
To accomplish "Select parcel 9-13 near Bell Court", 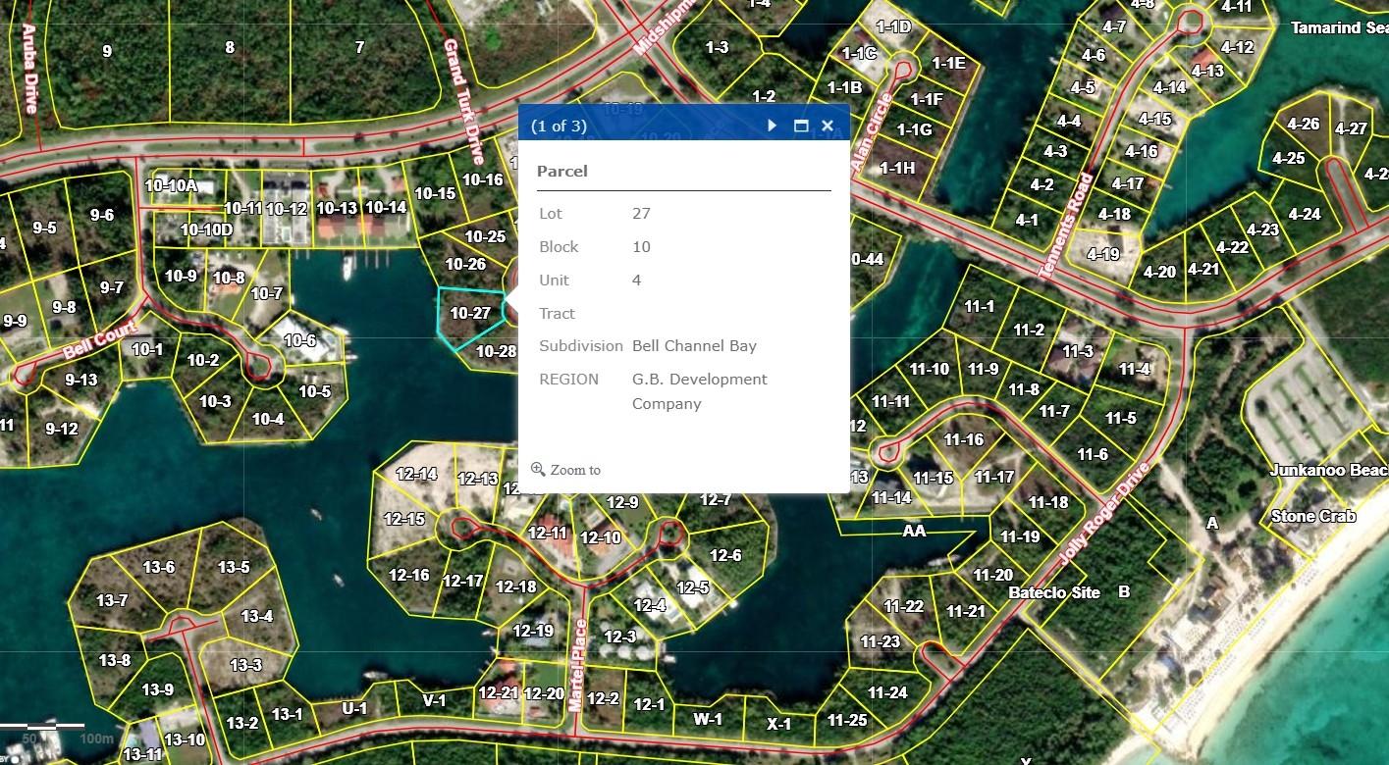I will (80, 380).
